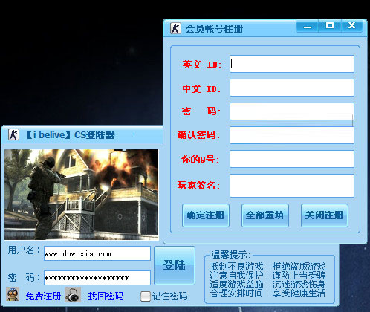The image size is (370, 312).
Task: Click the 确认密码 label
Action: tap(198, 135)
